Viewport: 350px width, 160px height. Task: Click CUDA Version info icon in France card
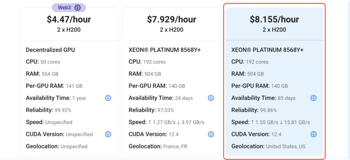[x=211, y=134]
